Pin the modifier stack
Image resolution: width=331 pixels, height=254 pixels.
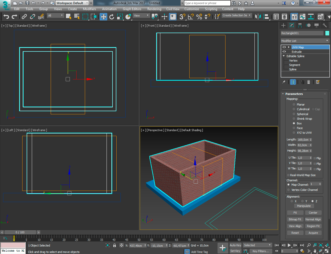284,82
